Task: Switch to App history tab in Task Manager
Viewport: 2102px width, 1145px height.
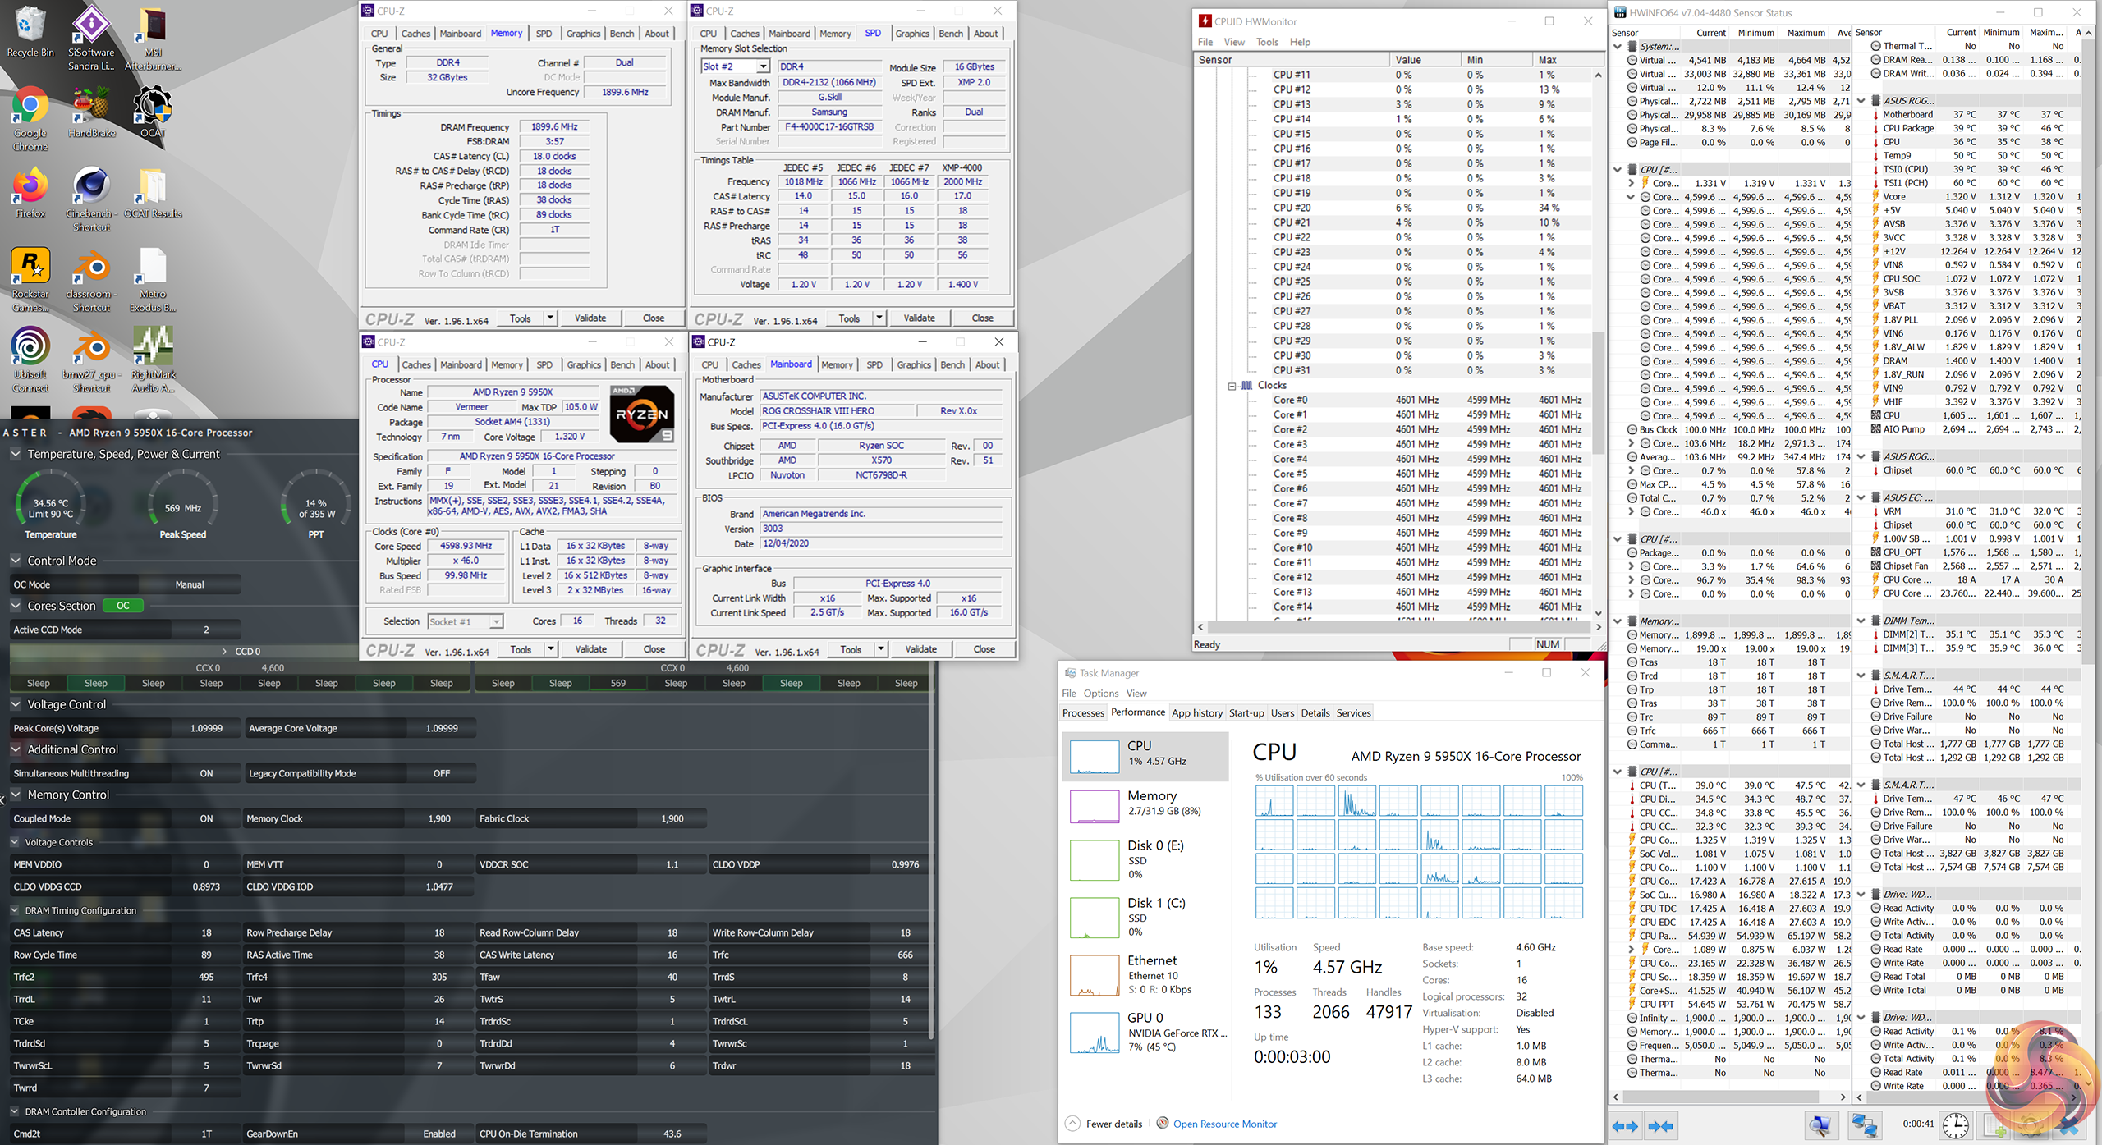Action: [x=1196, y=712]
